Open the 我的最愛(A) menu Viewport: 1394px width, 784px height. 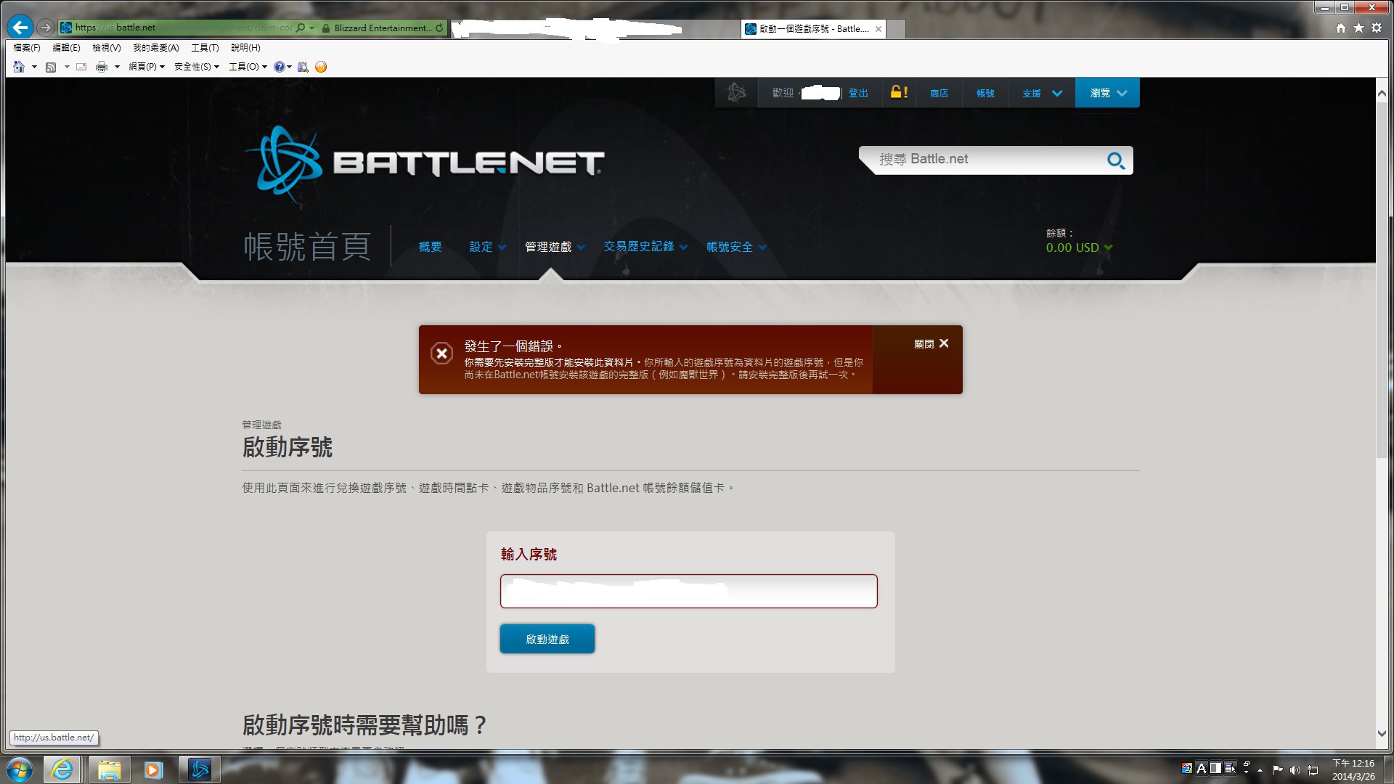point(155,48)
